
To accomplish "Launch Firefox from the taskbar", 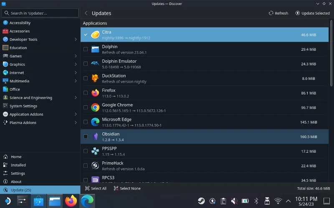I will (71, 201).
